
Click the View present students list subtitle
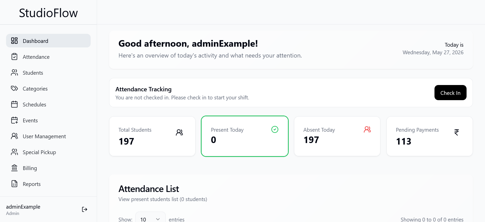163,199
